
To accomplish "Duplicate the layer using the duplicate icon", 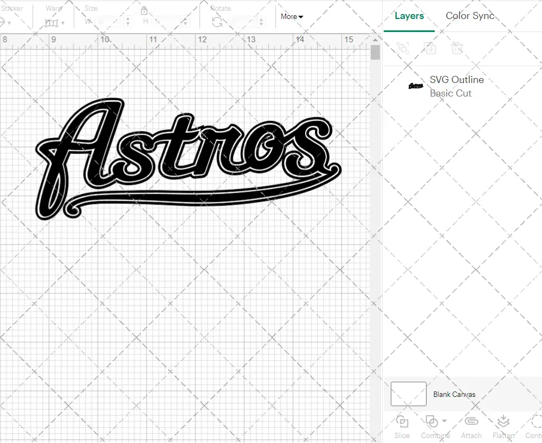I will [x=430, y=48].
